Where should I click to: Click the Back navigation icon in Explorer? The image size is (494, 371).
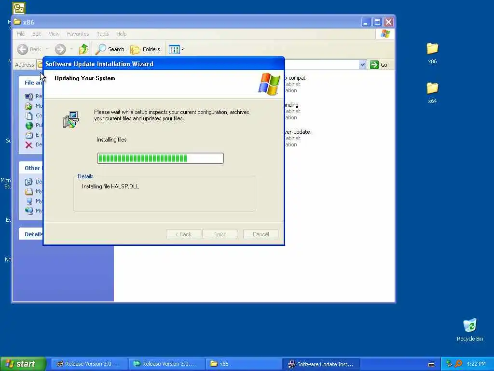coord(23,49)
